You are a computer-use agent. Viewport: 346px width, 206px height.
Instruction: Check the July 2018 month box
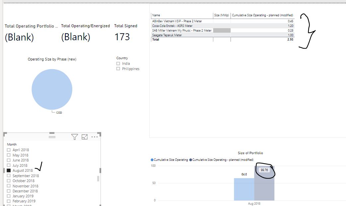point(9,165)
